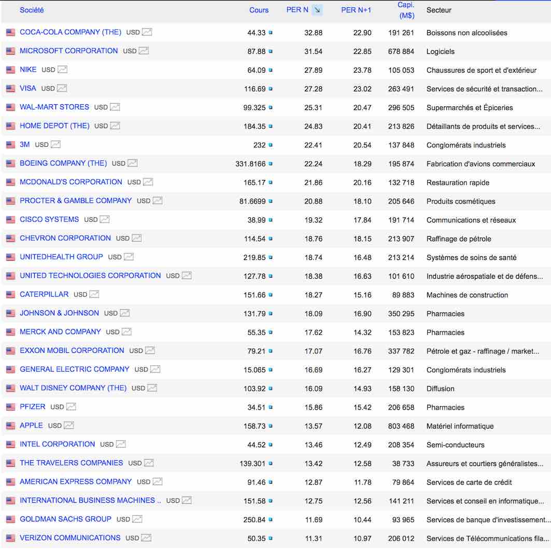Screen dimensions: 551x549
Task: Click Chevron Corporation chart icon
Action: coord(137,238)
